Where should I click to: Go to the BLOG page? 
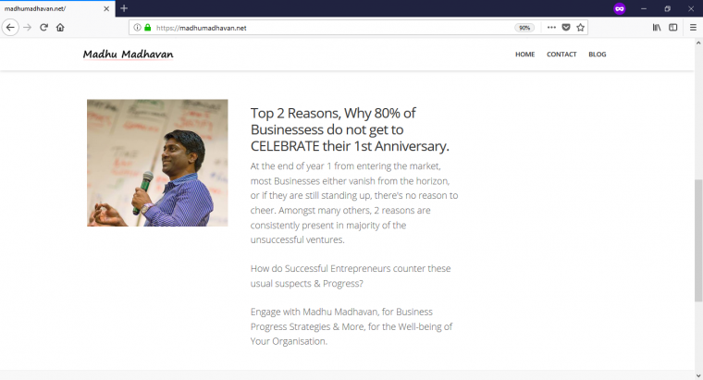tap(598, 55)
